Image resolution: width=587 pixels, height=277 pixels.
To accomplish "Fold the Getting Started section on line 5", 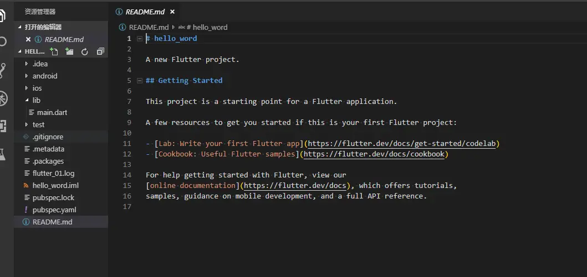I will (139, 81).
